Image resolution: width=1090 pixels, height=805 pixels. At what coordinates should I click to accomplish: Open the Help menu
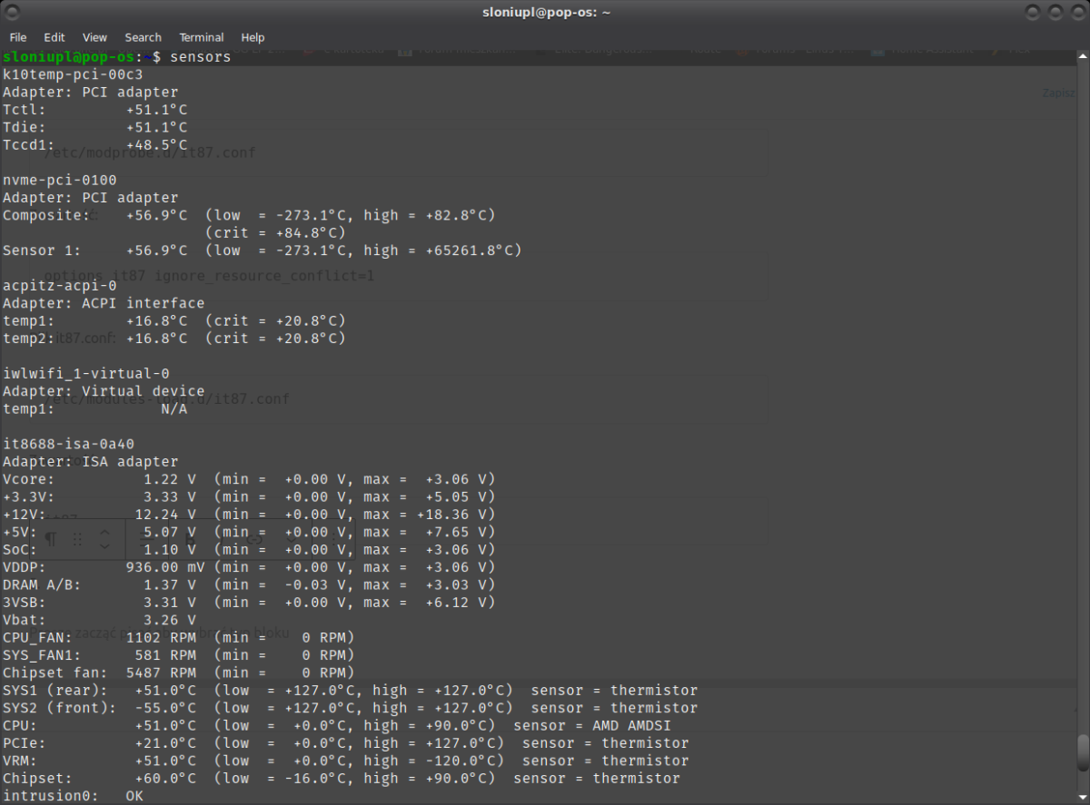[x=253, y=37]
